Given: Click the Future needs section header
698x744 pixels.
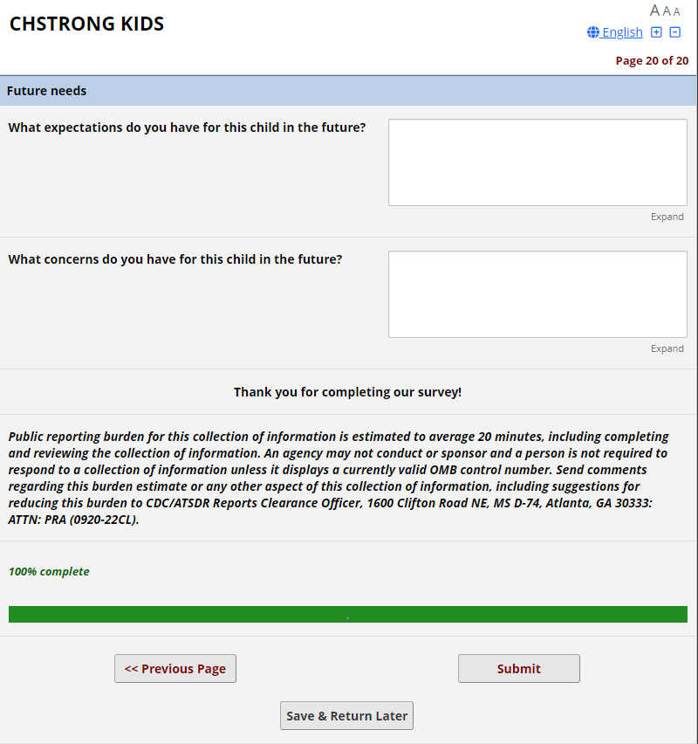Looking at the screenshot, I should point(46,91).
